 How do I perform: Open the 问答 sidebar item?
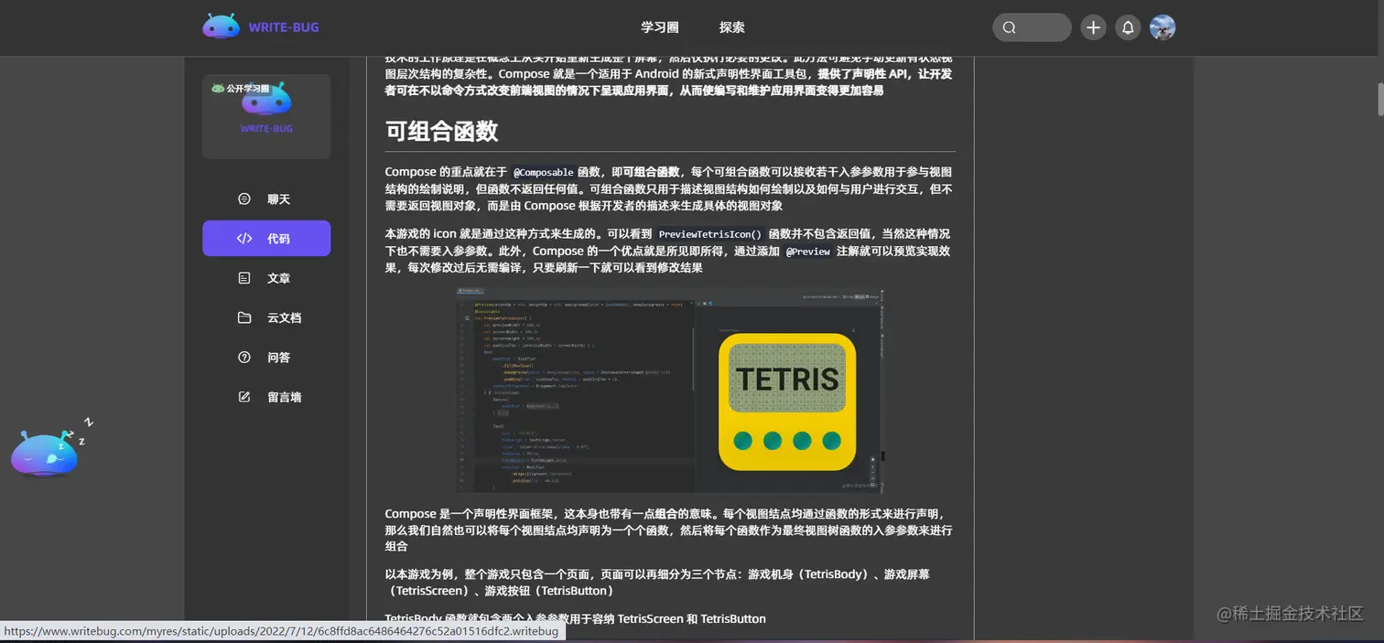click(266, 358)
